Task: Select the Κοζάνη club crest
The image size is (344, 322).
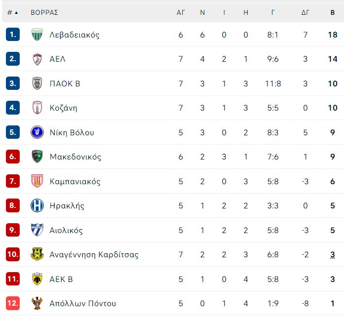Action: [37, 108]
